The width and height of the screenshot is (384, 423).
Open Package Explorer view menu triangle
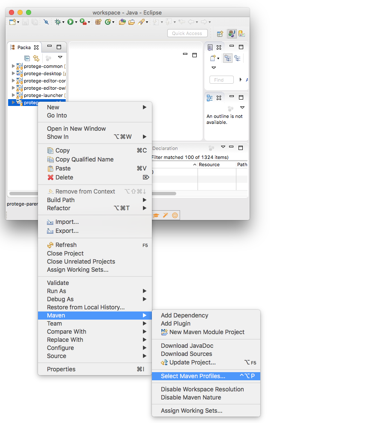60,57
